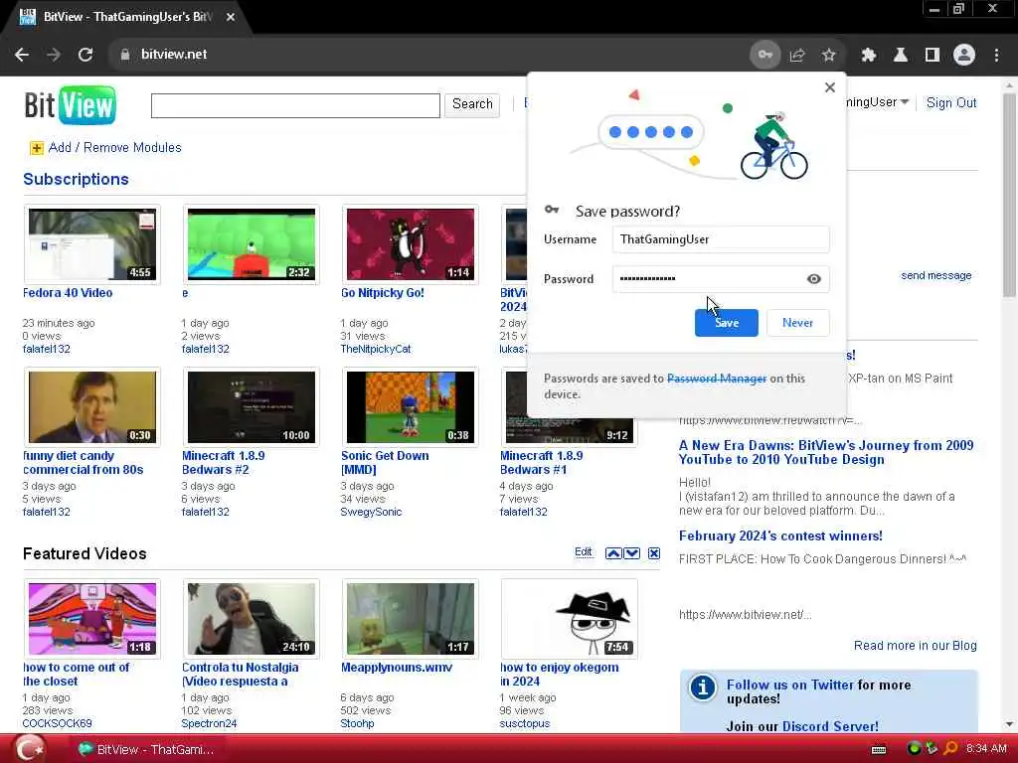The width and height of the screenshot is (1018, 763).
Task: Click the password key icon in address bar
Action: click(x=764, y=55)
